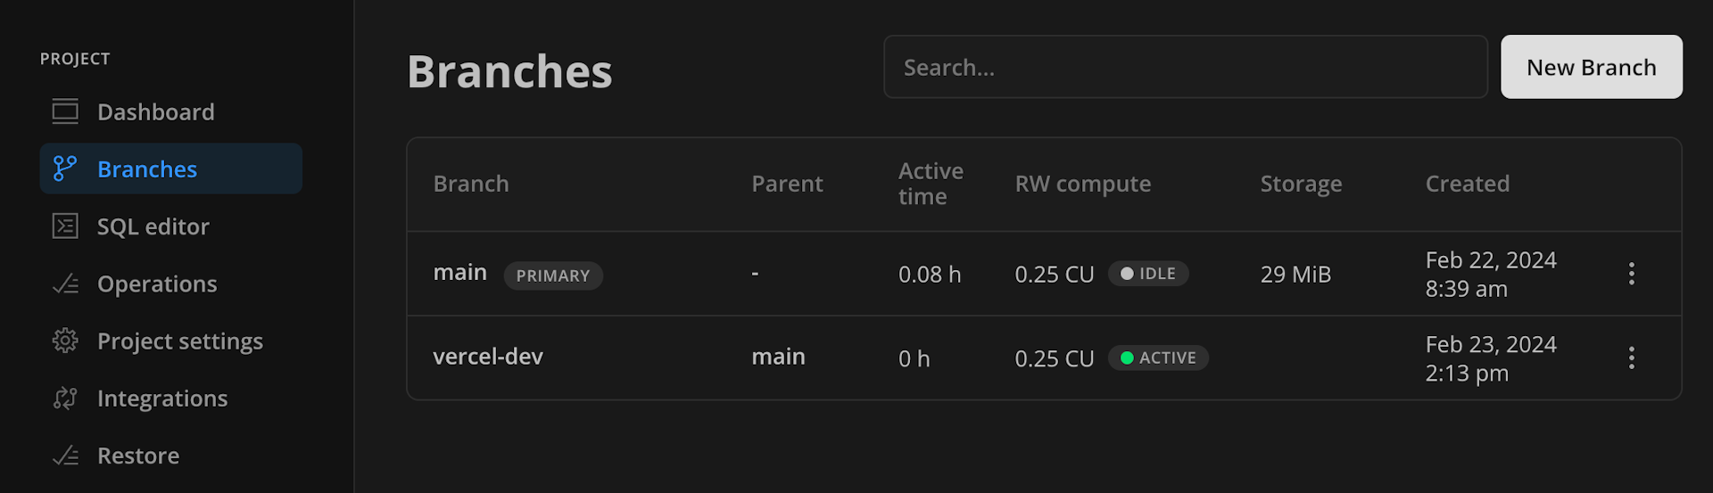
Task: Click the ACTIVE compute status badge
Action: 1158,357
